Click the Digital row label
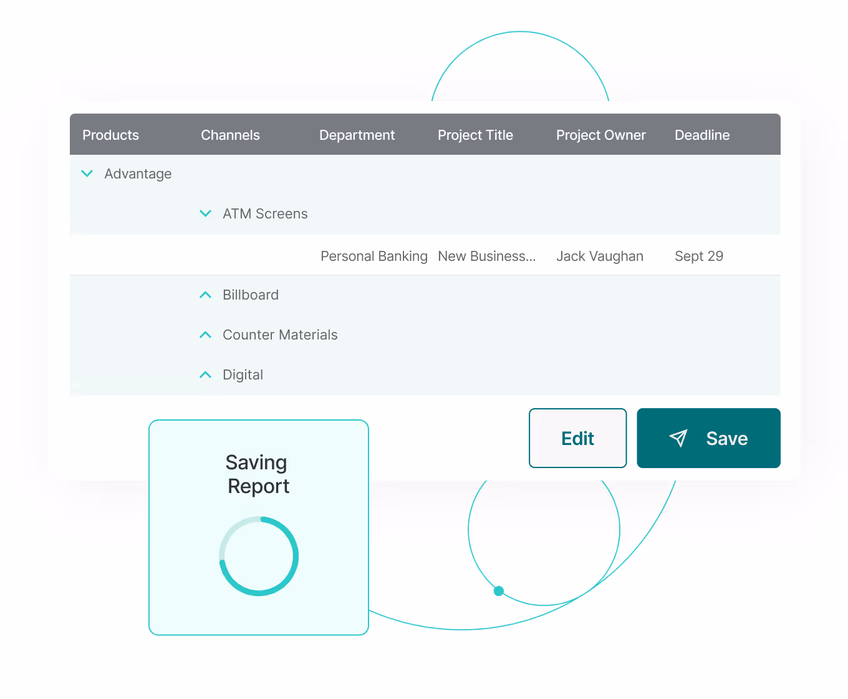The width and height of the screenshot is (848, 699). [x=243, y=374]
